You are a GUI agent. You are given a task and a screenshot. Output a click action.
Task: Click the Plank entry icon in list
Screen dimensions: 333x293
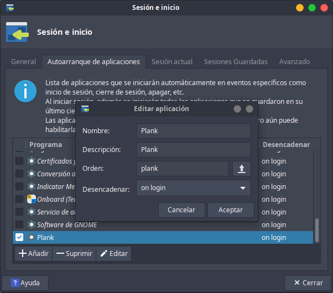point(32,237)
